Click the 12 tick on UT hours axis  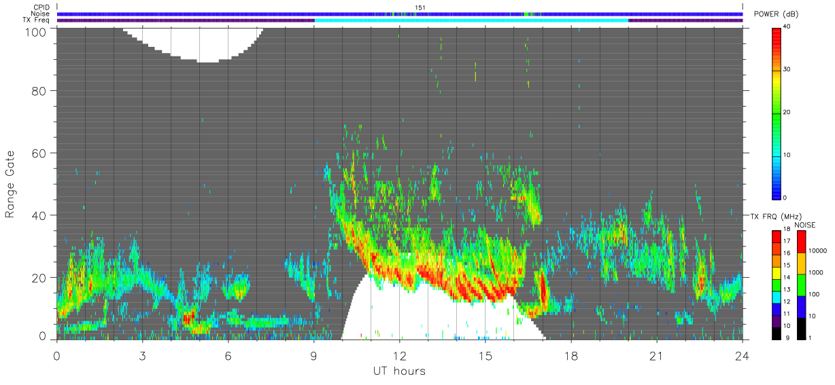click(x=399, y=355)
